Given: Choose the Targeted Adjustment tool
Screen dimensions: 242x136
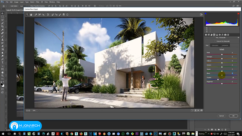Looking at the screenshot, I should tap(43, 15).
